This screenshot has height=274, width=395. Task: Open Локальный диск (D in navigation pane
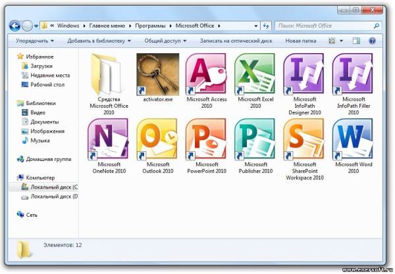[x=54, y=196]
